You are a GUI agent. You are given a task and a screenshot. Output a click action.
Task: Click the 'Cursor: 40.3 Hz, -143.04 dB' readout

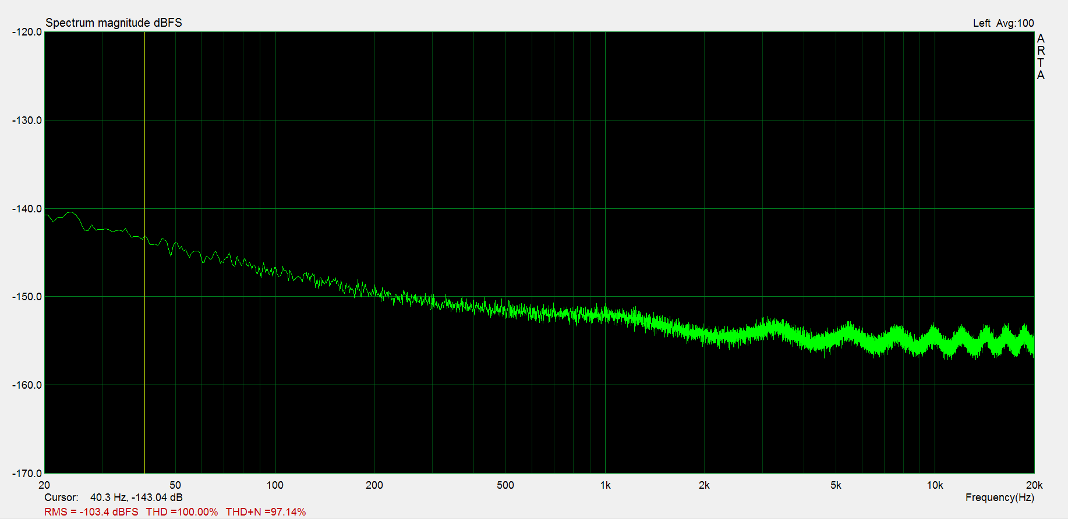tap(114, 497)
